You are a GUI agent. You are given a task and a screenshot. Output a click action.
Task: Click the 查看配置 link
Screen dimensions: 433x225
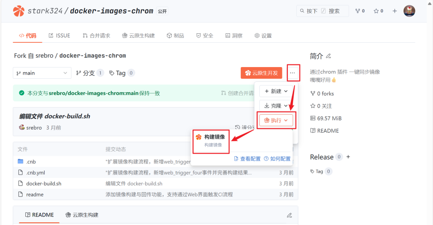click(x=248, y=159)
